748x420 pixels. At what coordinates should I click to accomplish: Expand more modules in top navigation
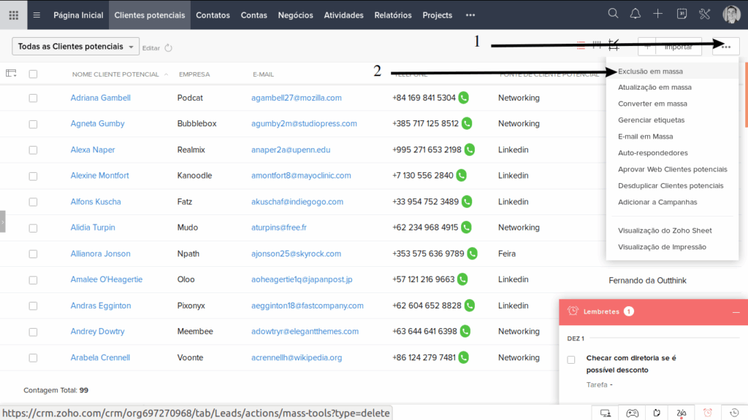coord(470,15)
